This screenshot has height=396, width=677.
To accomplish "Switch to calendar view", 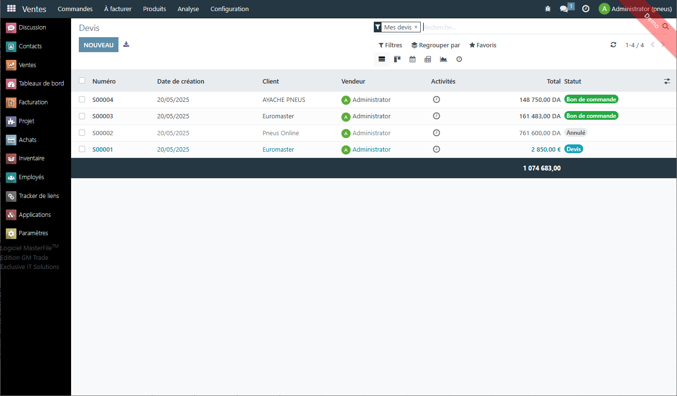I will [412, 59].
